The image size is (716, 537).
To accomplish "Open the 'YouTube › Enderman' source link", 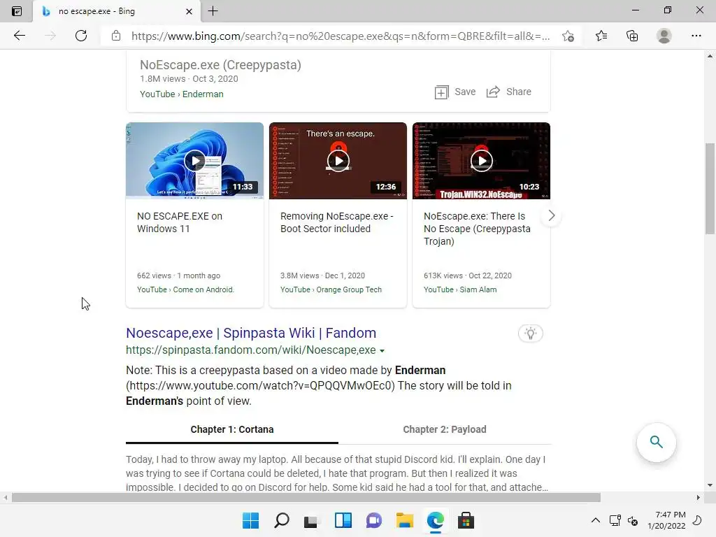I will (x=181, y=94).
